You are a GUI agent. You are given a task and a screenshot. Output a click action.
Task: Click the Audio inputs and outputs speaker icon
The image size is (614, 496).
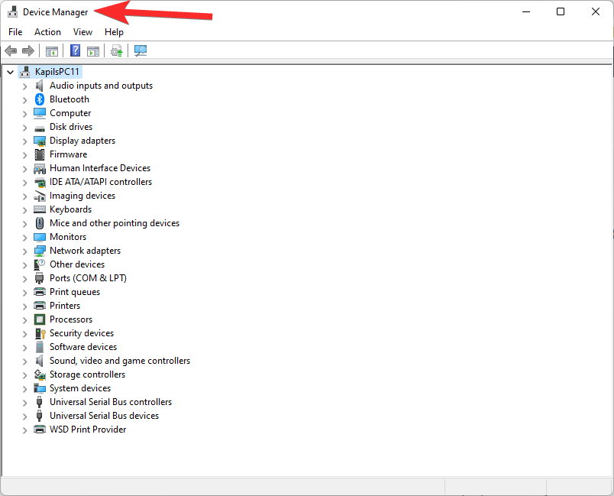[40, 86]
